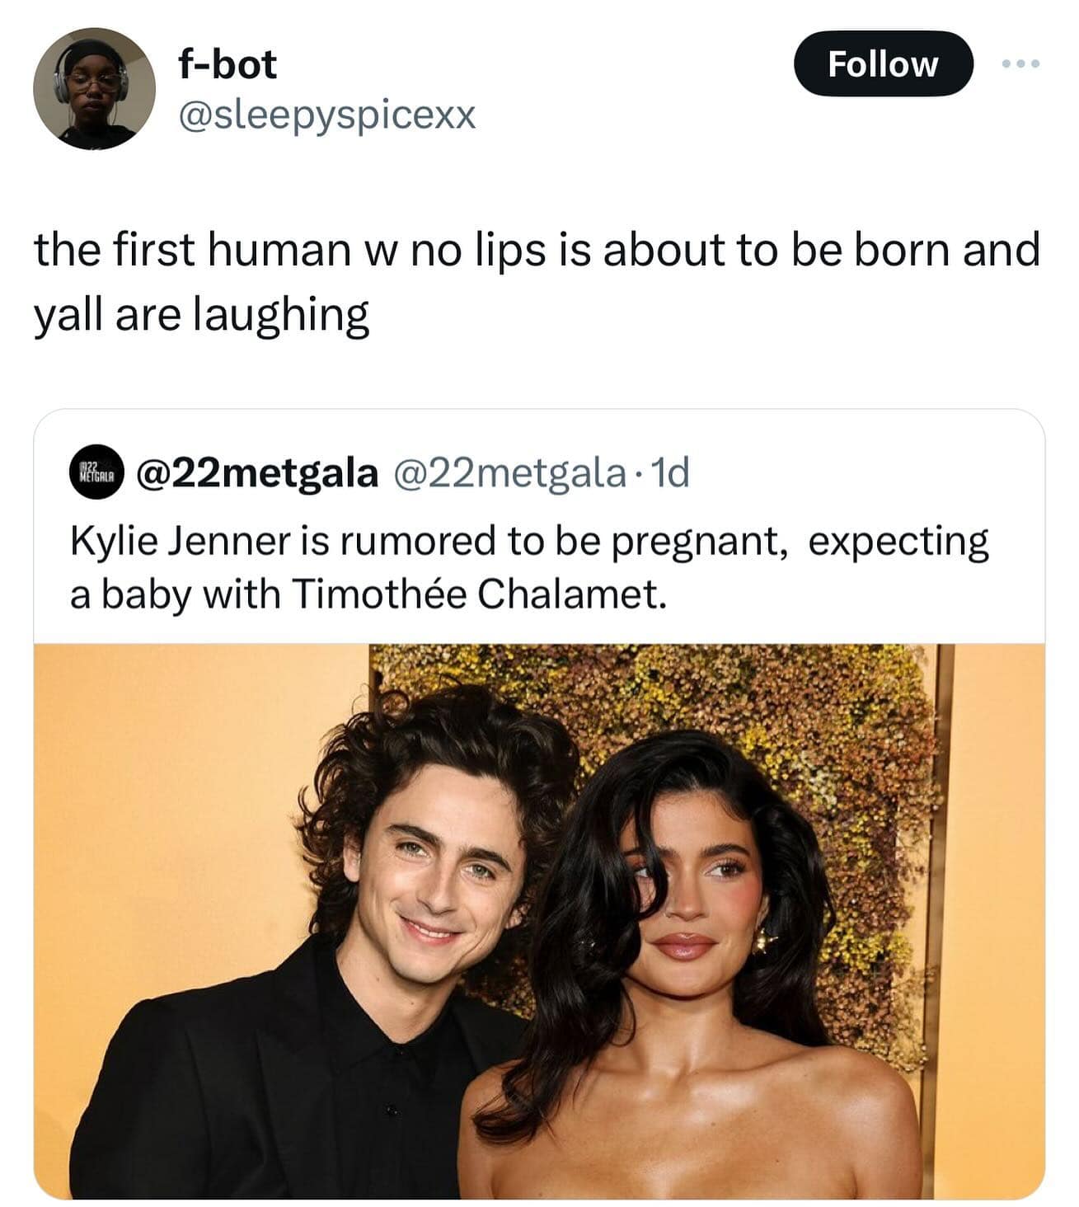
Task: Open the @sleepyspicexx handle link
Action: coord(327,115)
